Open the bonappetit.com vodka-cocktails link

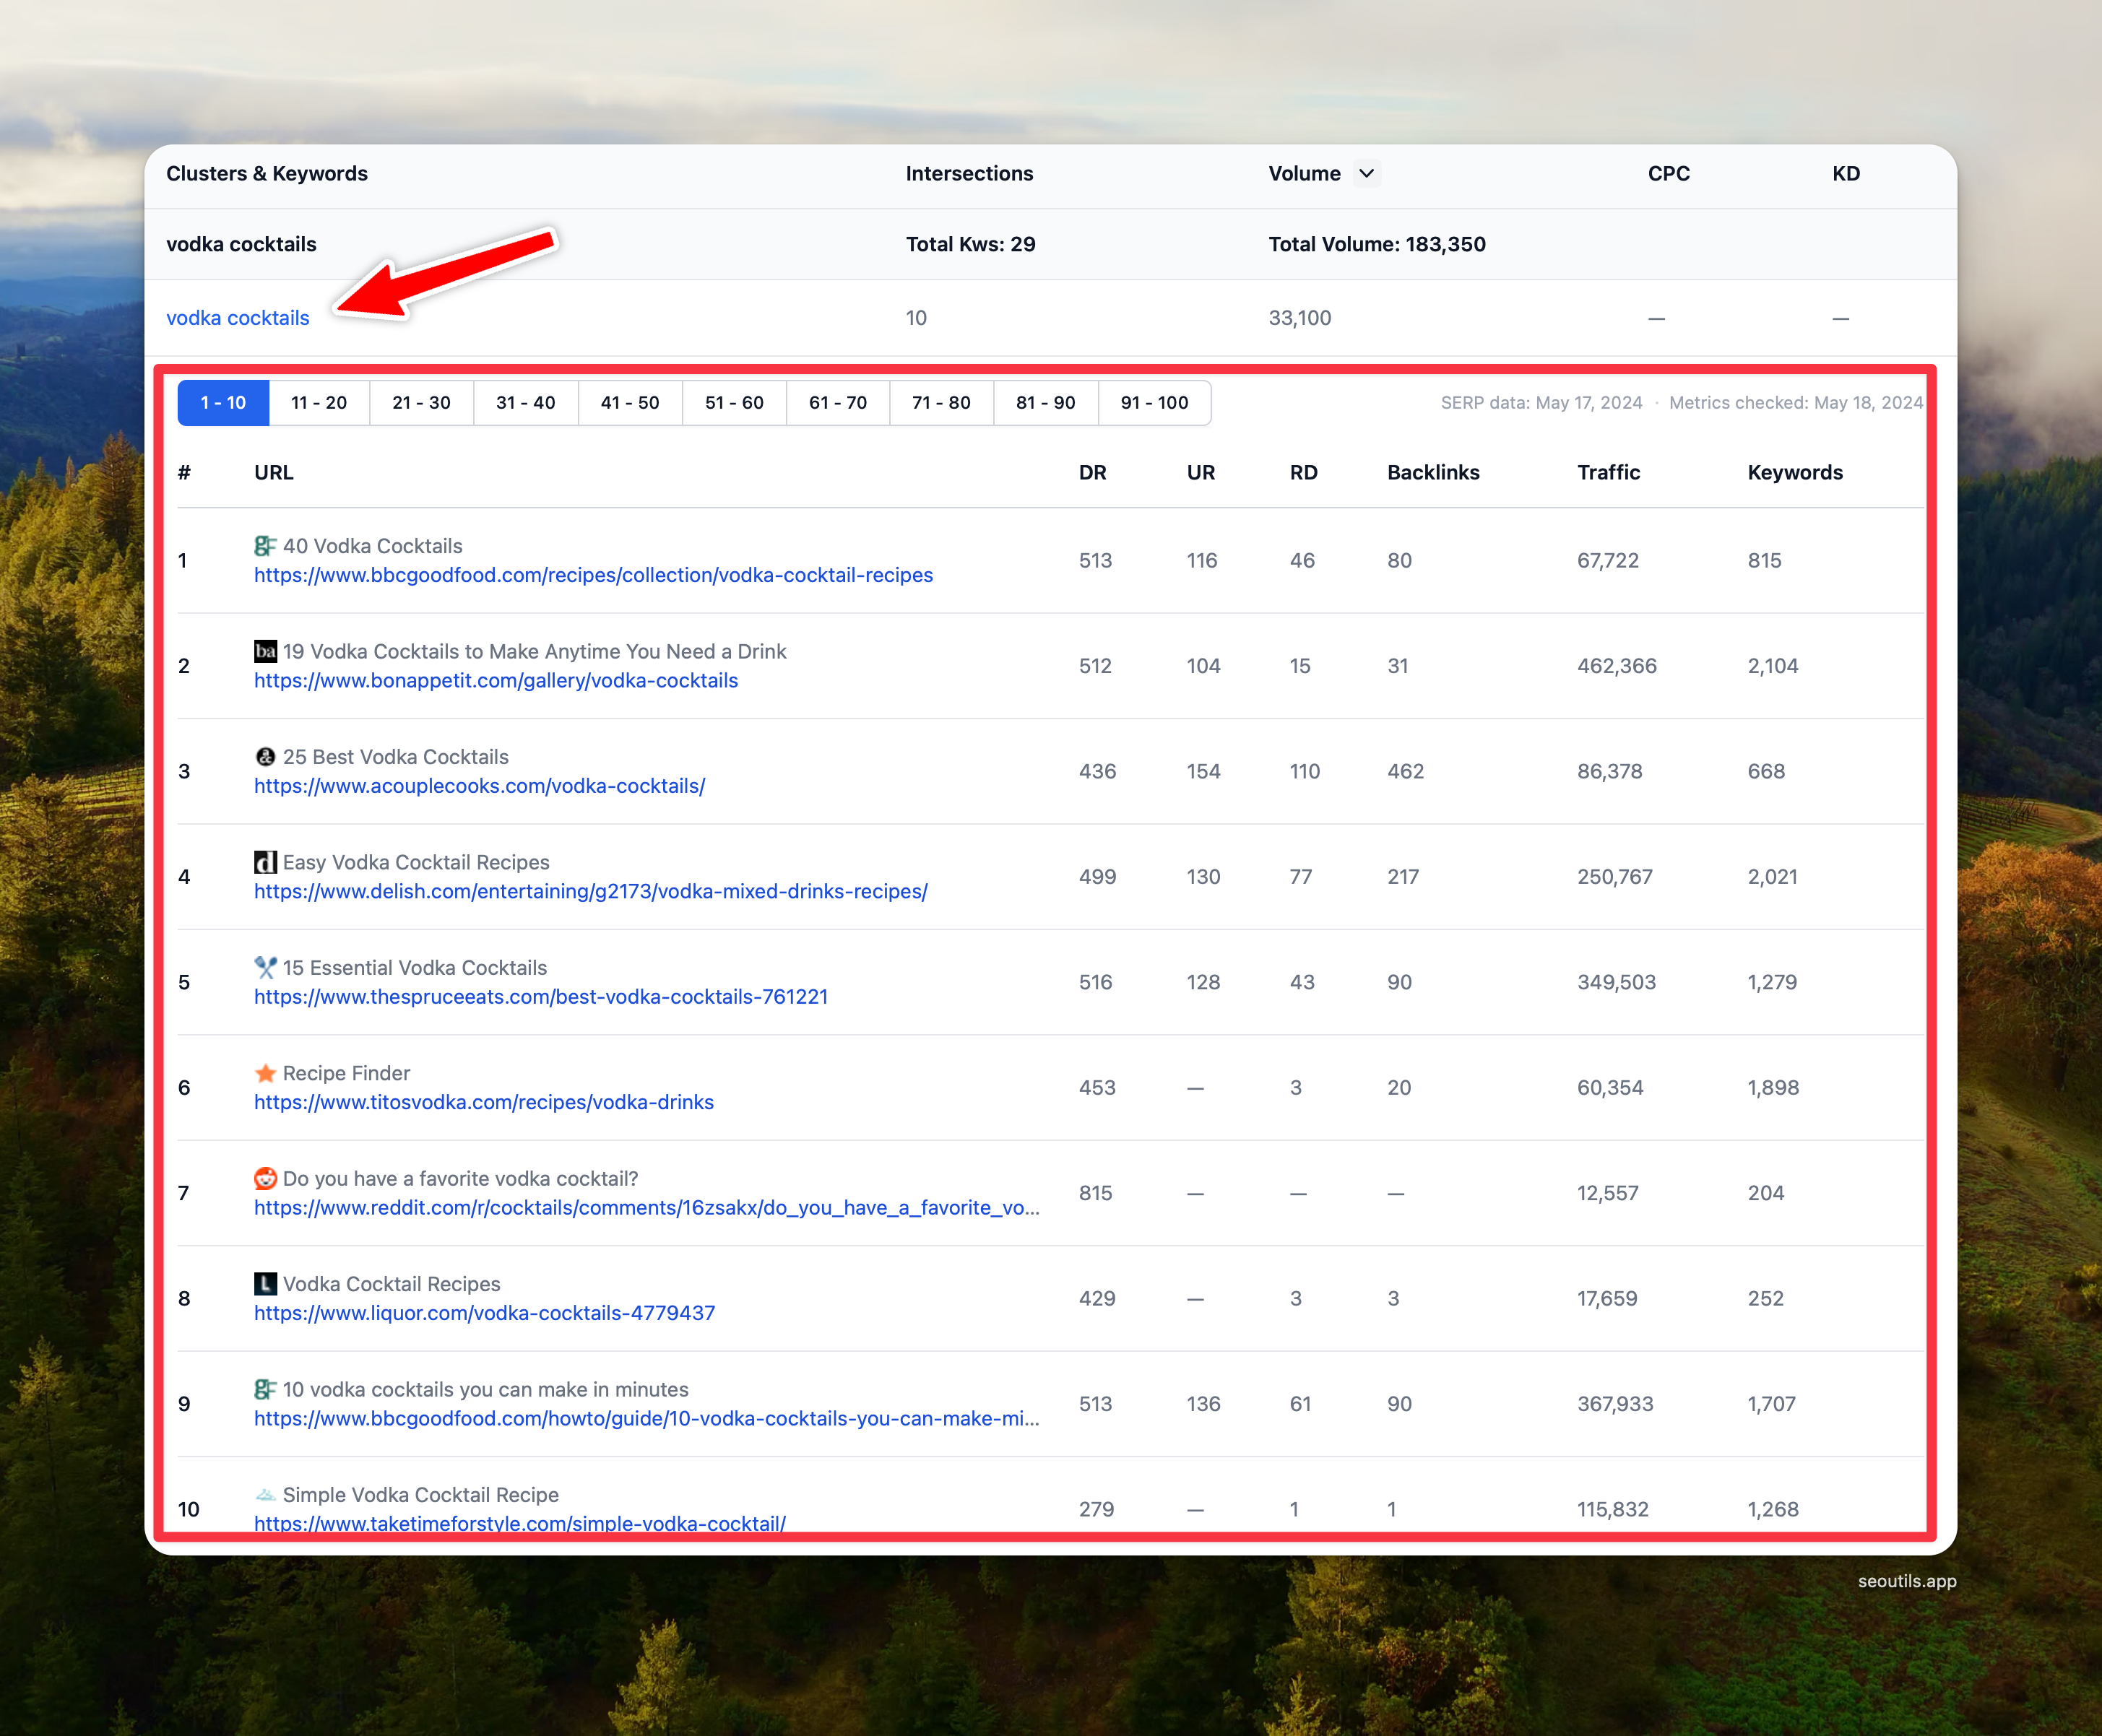(x=496, y=681)
